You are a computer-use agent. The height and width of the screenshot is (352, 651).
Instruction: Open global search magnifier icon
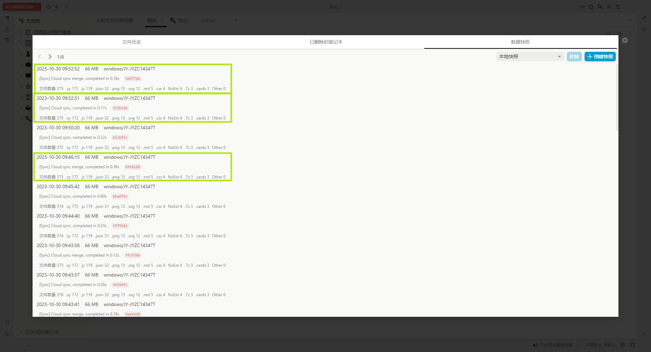click(x=600, y=7)
